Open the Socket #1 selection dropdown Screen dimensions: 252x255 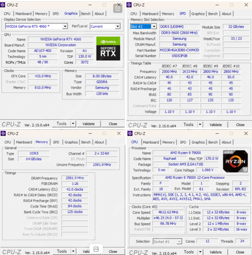[x=179, y=242]
